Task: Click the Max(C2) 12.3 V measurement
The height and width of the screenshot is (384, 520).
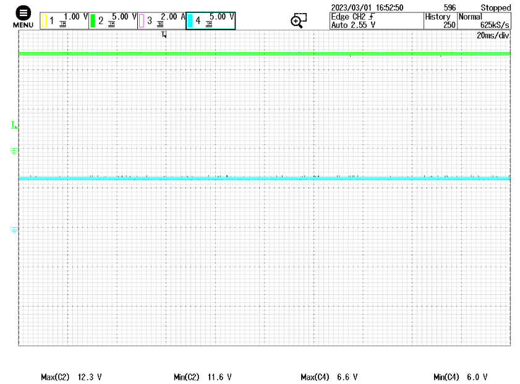Action: click(x=71, y=377)
